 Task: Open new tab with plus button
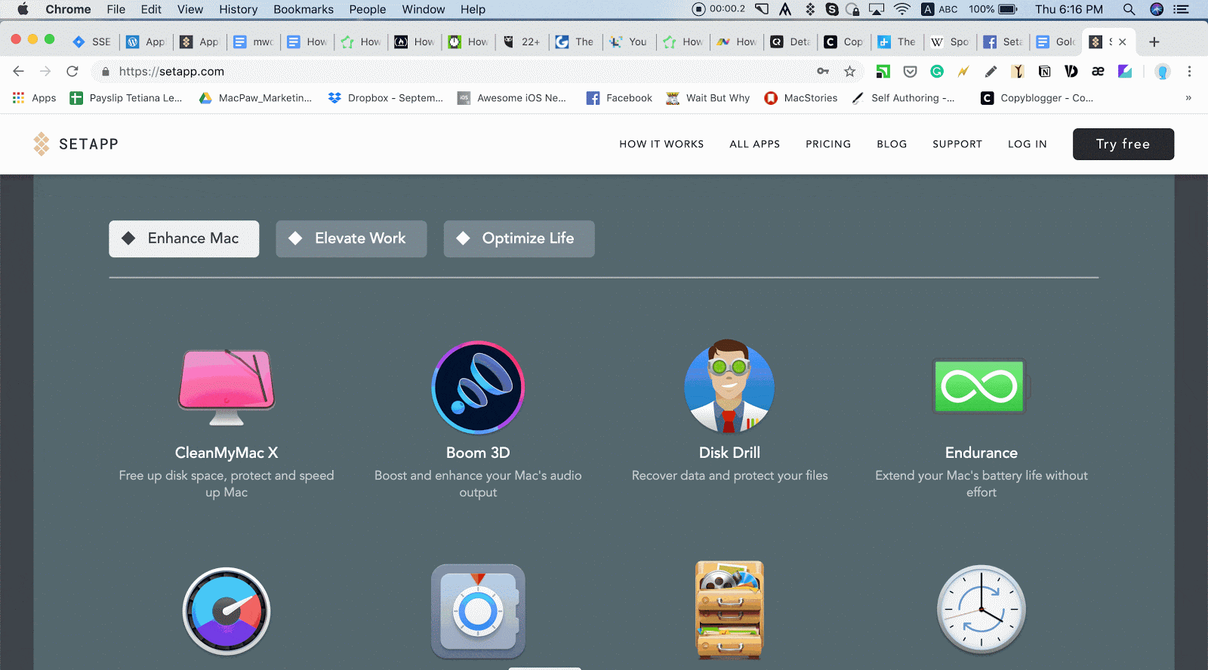1154,41
